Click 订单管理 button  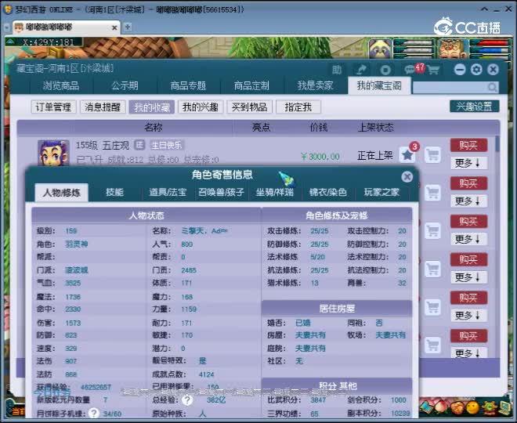coord(53,107)
